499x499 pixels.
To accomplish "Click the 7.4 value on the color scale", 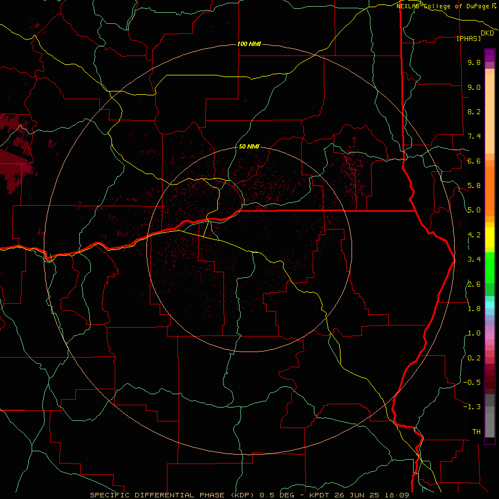I will (x=474, y=136).
